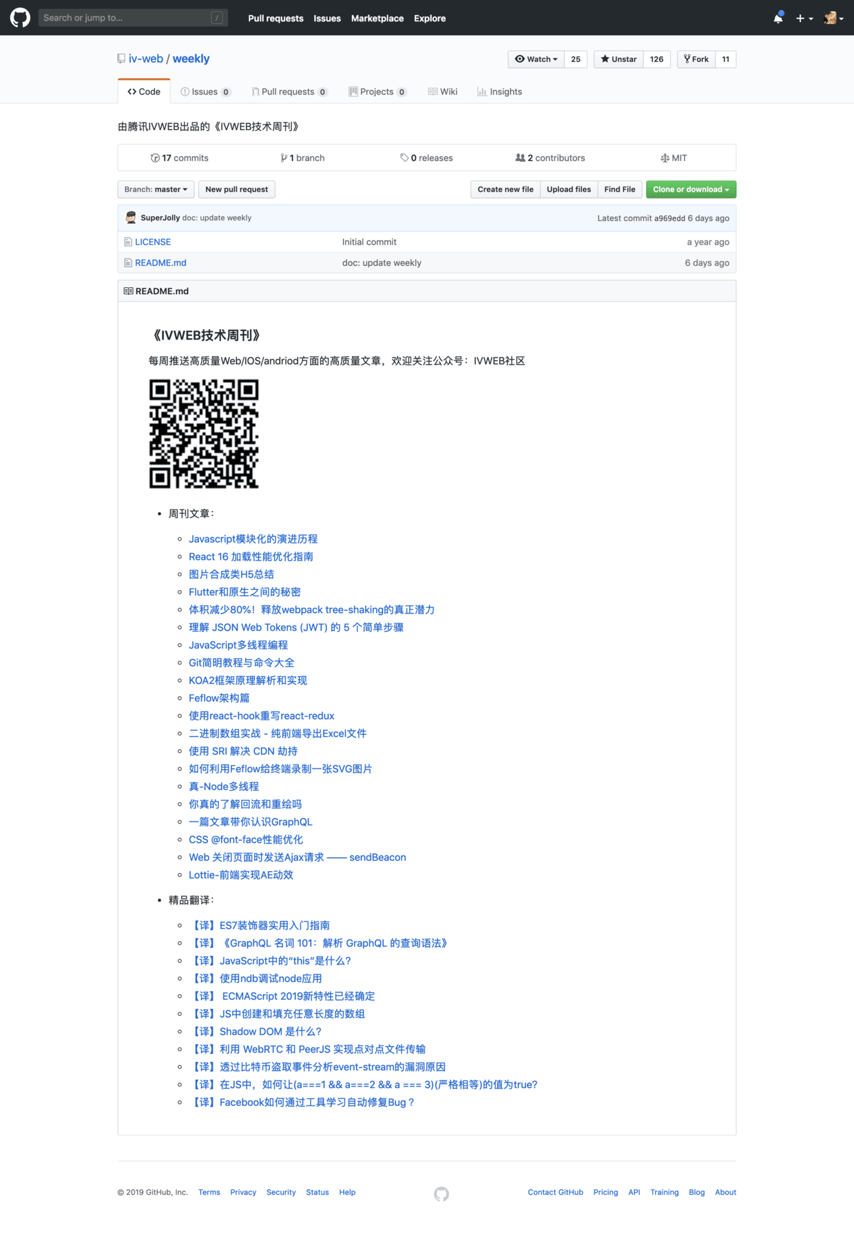This screenshot has width=854, height=1234.
Task: Open Flutter和原生之间的秘密 article
Action: tap(244, 592)
